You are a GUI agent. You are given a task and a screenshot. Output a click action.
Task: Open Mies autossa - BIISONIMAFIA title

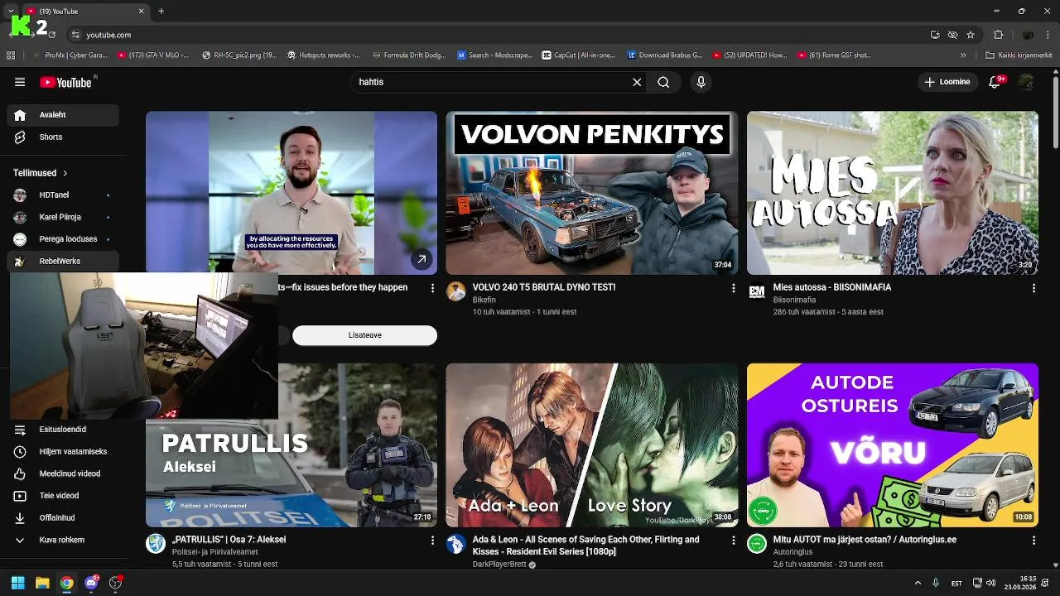[832, 287]
